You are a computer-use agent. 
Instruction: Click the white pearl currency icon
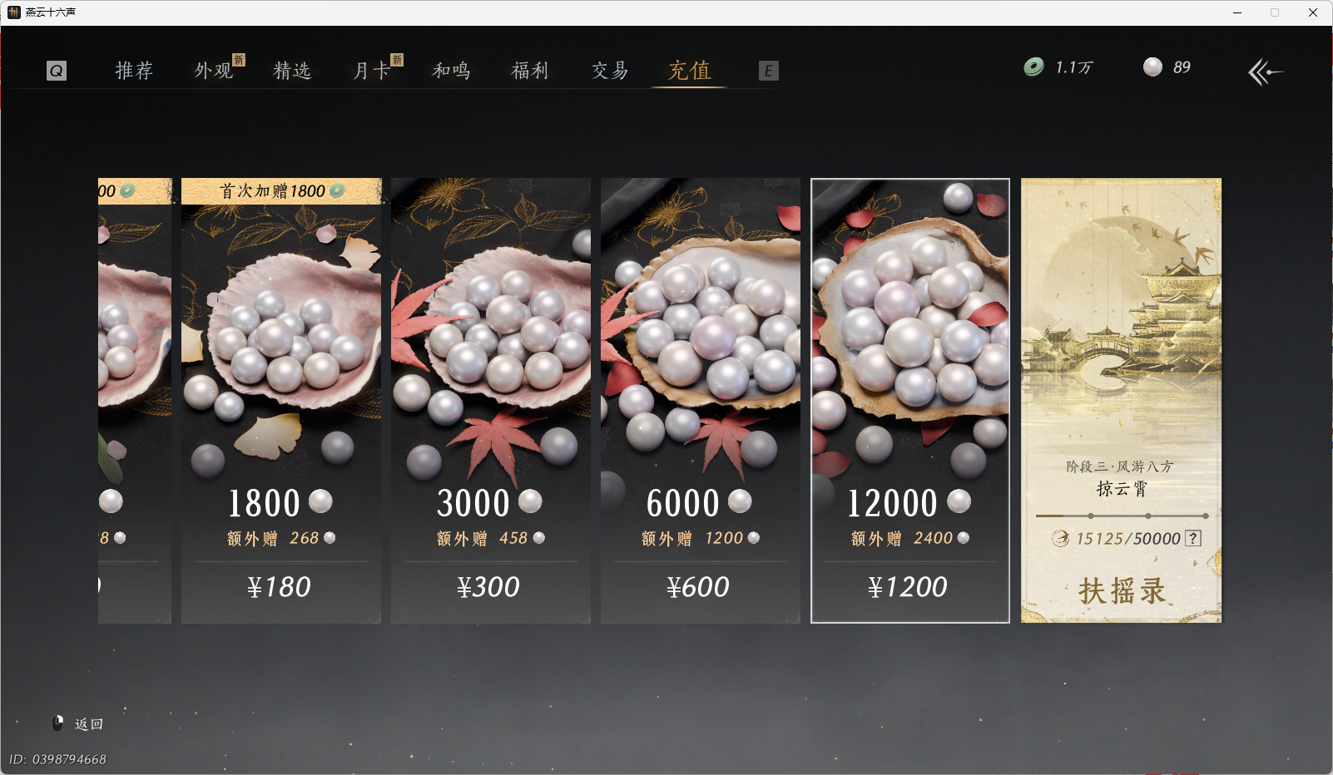point(1152,67)
